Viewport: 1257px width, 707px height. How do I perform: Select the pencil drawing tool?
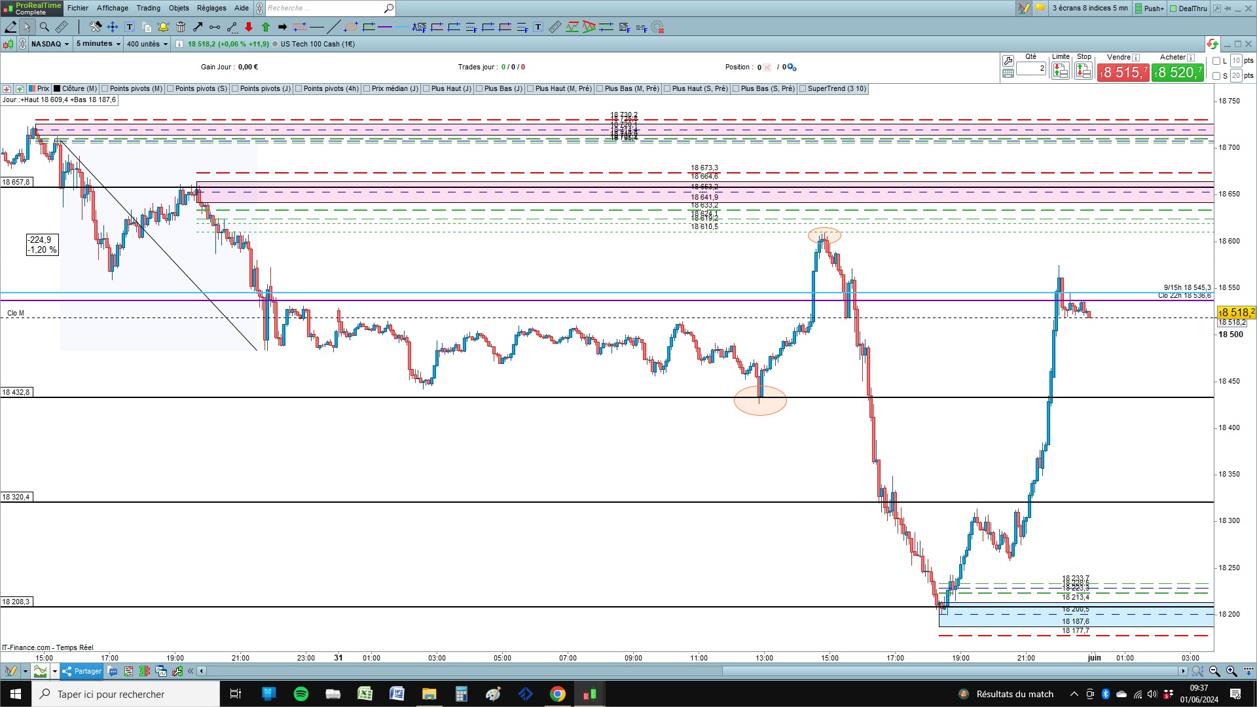pyautogui.click(x=10, y=27)
